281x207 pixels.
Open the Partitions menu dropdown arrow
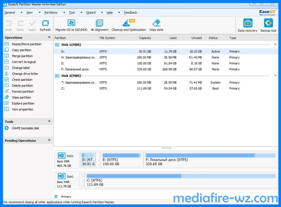click(x=64, y=13)
